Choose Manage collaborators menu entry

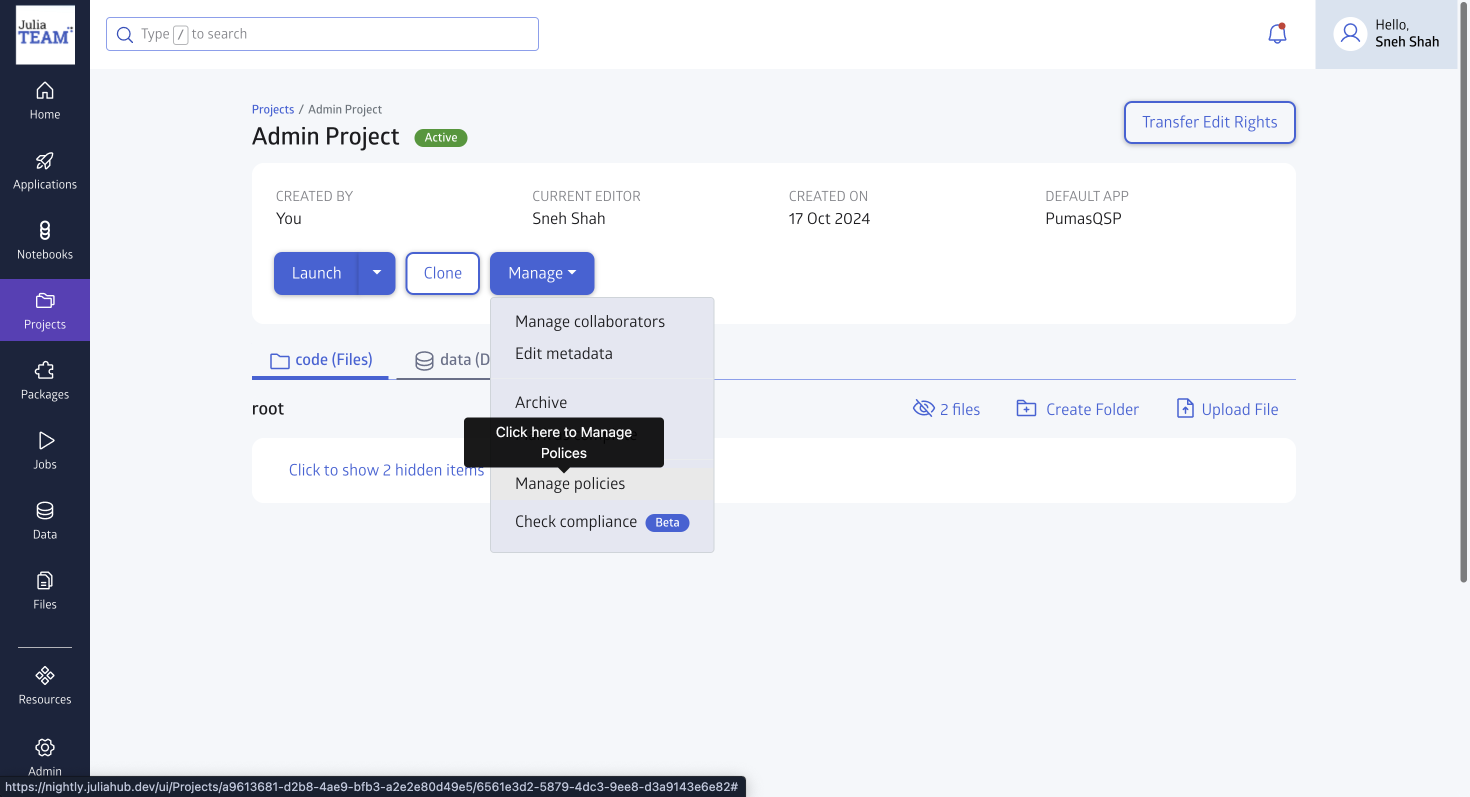pyautogui.click(x=589, y=321)
